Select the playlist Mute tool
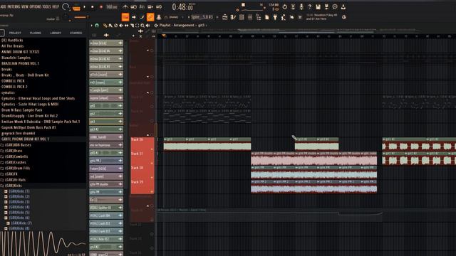This screenshot has height=256, width=456. coord(121,26)
